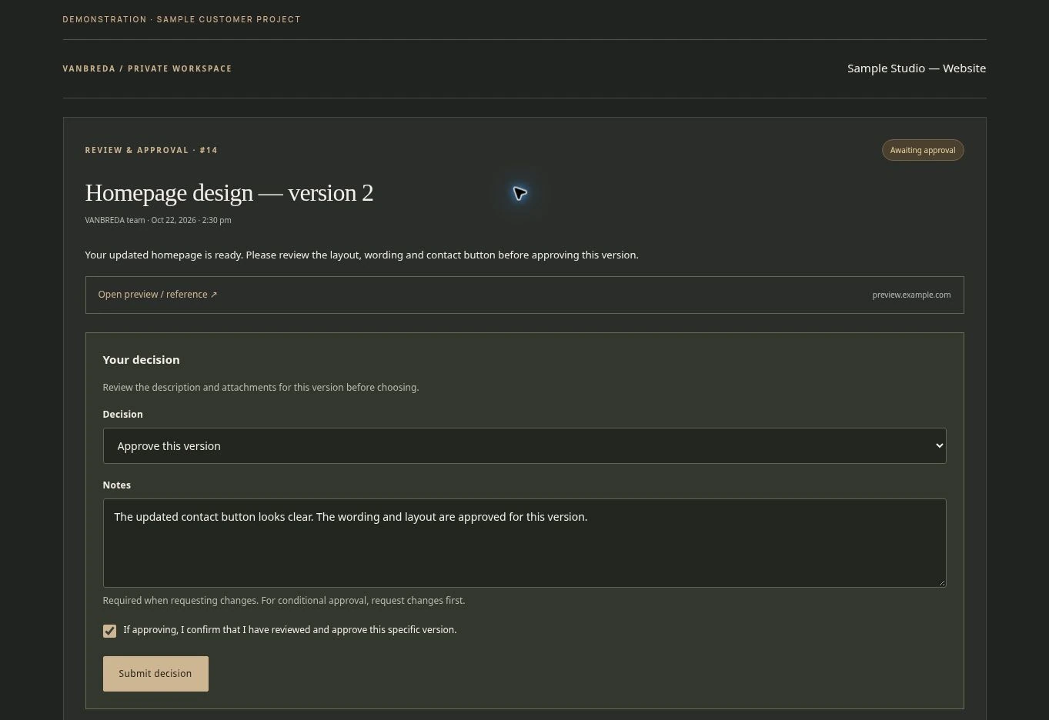
Task: Click the 'Required when requesting changes' hint
Action: [284, 601]
